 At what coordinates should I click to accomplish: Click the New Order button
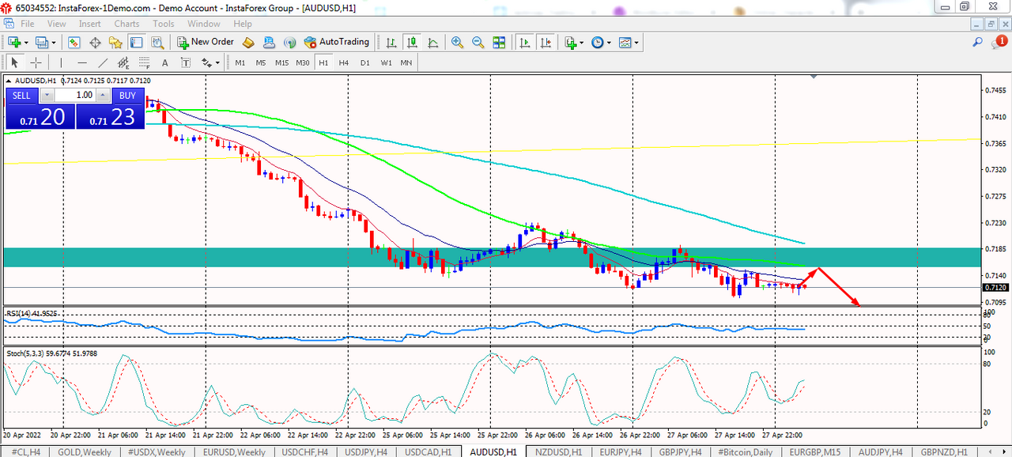[205, 42]
